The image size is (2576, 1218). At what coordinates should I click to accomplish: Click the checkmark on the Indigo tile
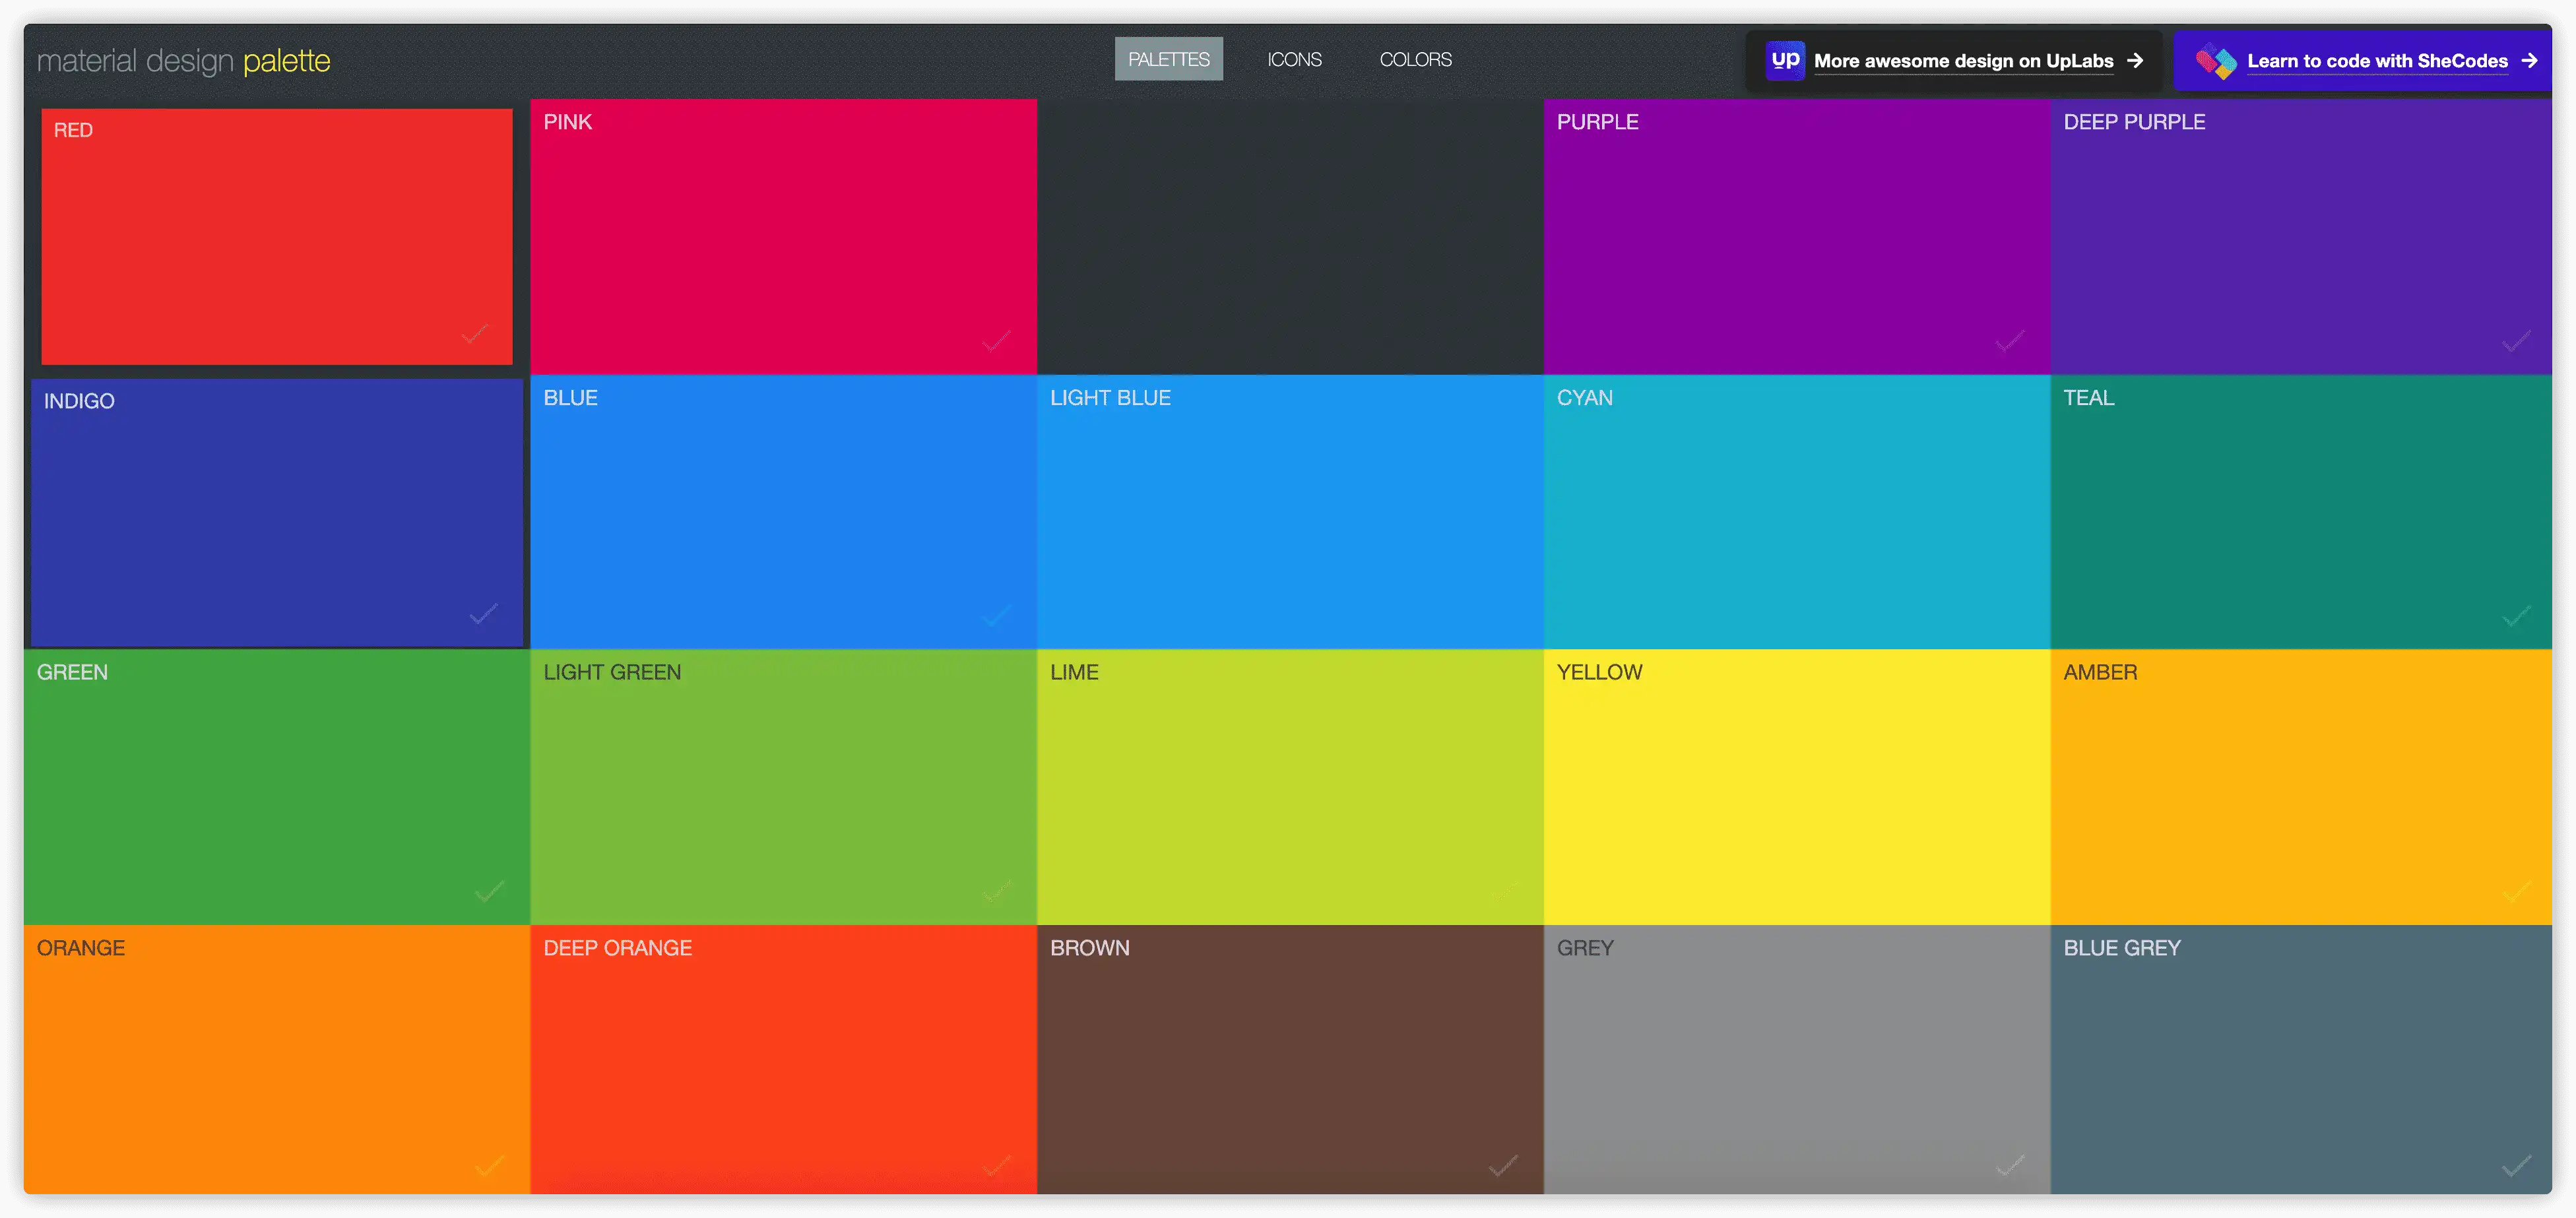(x=484, y=613)
